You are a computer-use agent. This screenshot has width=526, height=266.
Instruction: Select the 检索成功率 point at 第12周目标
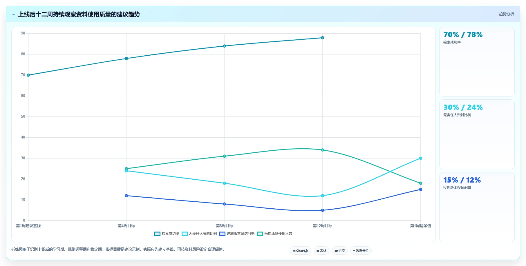(323, 38)
